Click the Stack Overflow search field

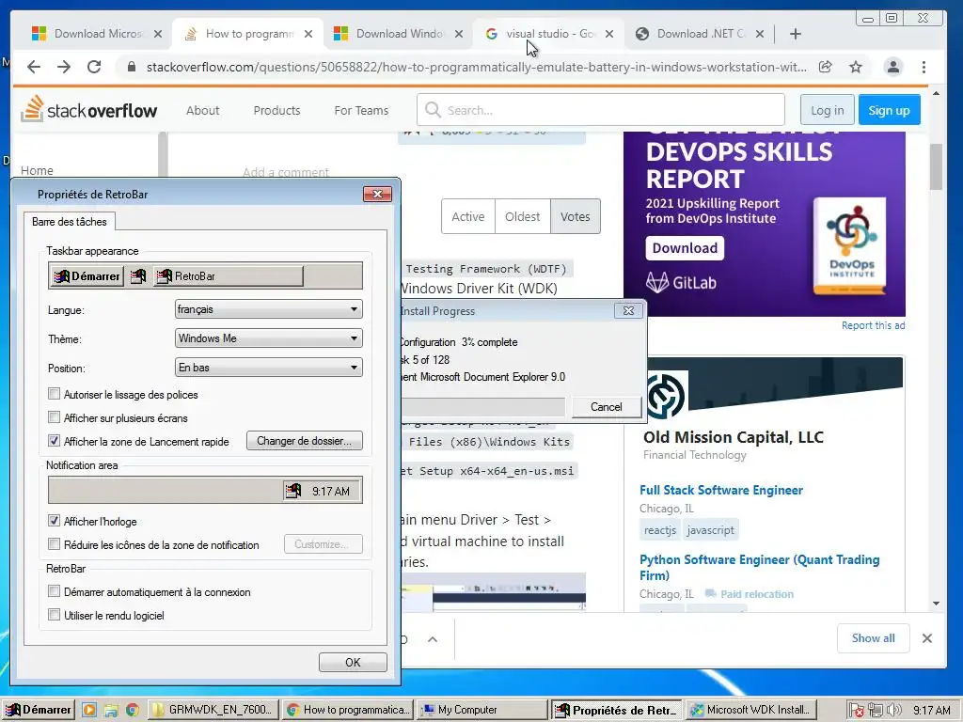click(601, 111)
